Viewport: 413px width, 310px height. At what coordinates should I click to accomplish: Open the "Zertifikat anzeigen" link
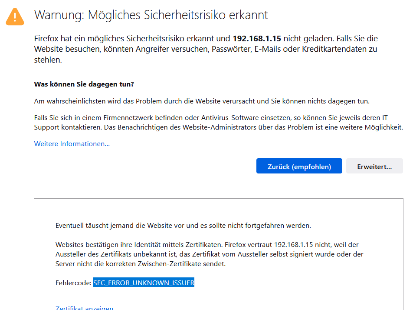(84, 308)
